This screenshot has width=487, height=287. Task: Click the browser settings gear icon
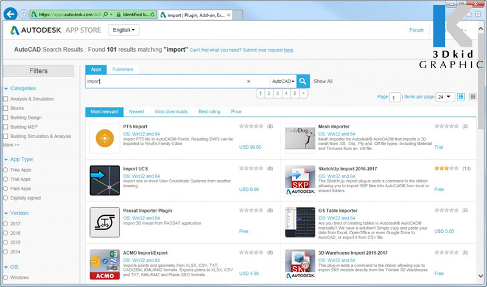pyautogui.click(x=478, y=14)
